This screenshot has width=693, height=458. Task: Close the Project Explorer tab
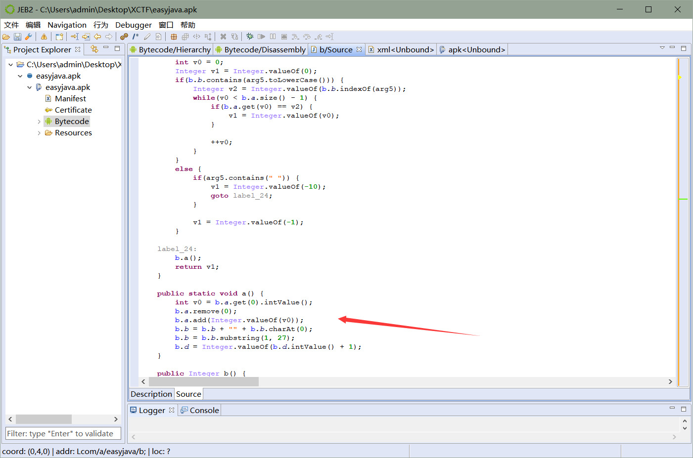78,49
